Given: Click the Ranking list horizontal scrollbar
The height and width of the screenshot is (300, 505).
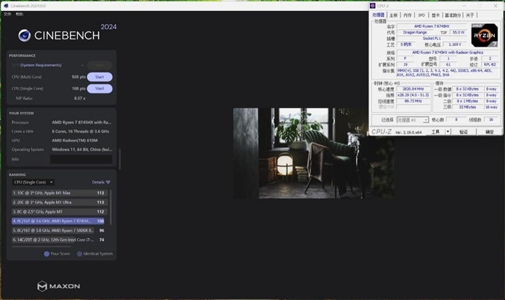Looking at the screenshot, I should point(42,247).
